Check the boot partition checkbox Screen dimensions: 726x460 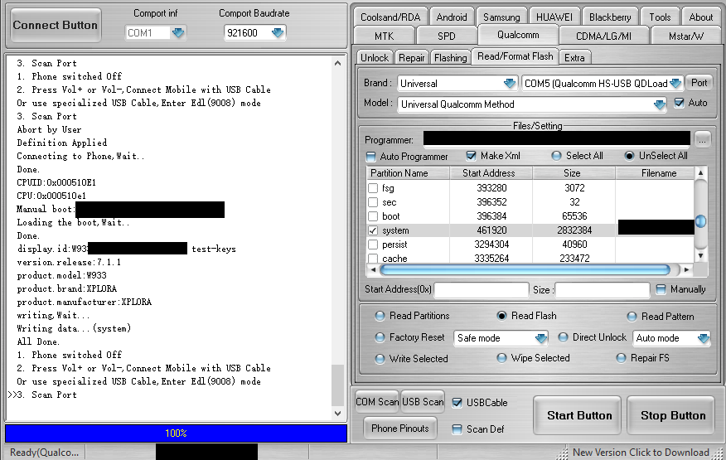click(373, 216)
